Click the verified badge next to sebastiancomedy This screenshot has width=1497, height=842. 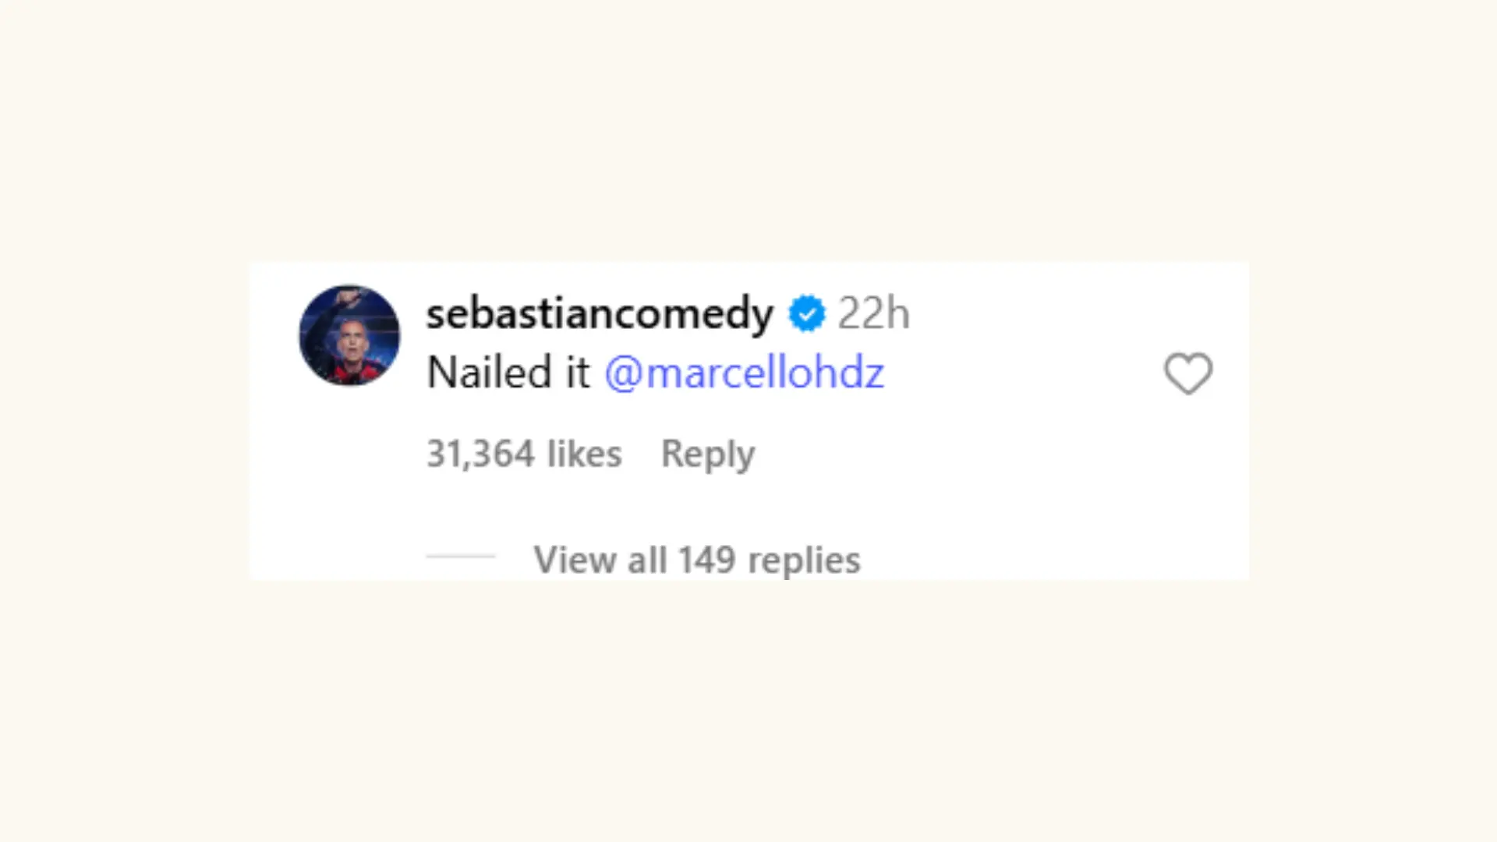(808, 313)
